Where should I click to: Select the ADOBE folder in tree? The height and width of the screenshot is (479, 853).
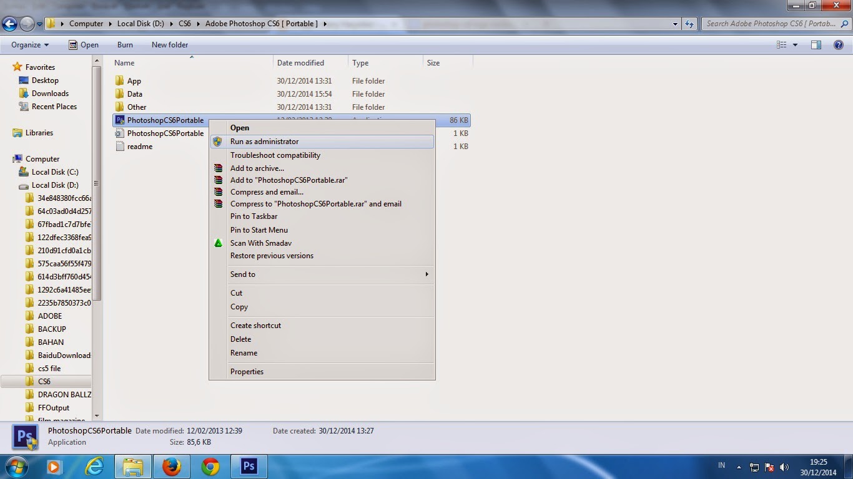click(50, 316)
